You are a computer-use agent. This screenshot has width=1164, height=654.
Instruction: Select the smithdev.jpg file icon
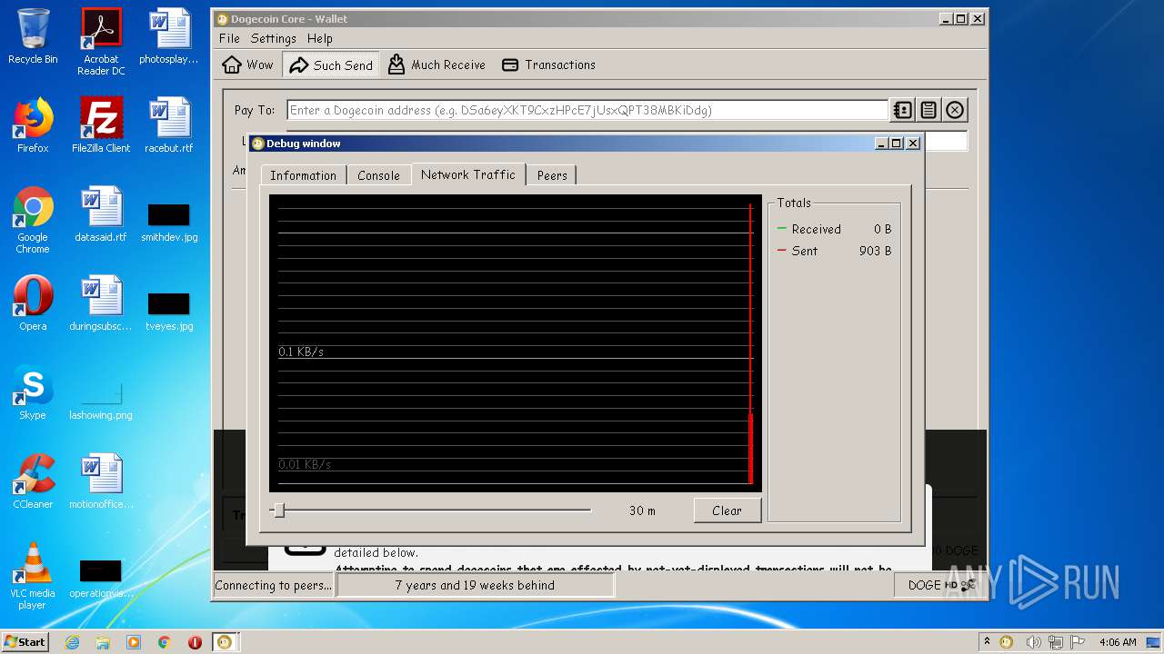point(169,223)
